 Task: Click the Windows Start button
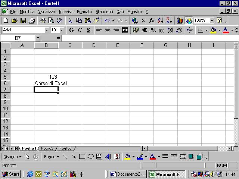click(x=11, y=174)
